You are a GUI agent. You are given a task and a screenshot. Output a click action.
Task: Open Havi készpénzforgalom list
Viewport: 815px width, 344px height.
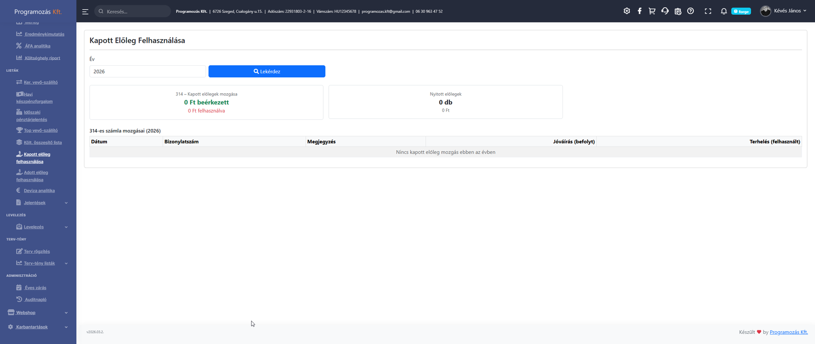[34, 97]
